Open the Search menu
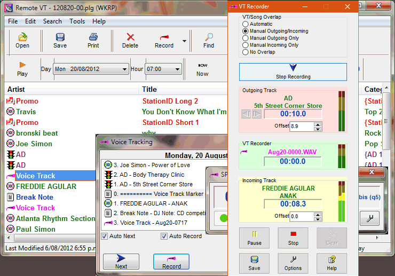 (52, 21)
